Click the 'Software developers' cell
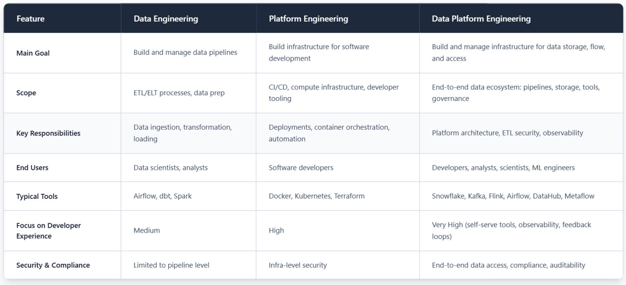Viewport: 626px width, 285px height. (x=300, y=168)
